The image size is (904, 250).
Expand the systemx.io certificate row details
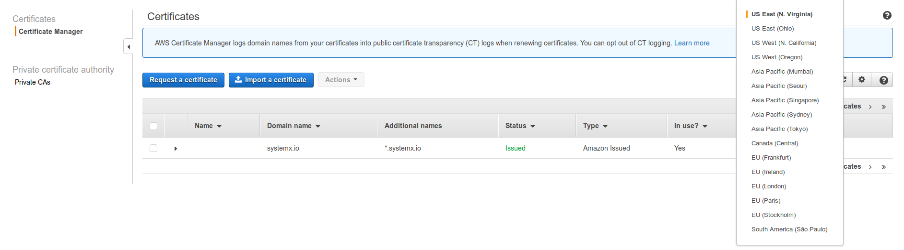tap(176, 149)
